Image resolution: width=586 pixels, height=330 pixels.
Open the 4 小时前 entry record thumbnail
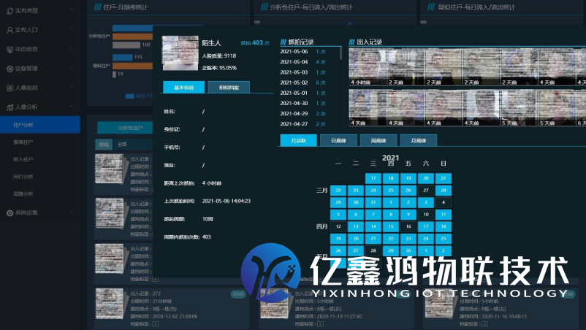pyautogui.click(x=368, y=67)
